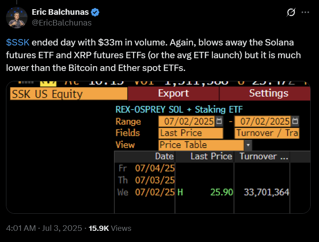
Task: Open the Turnover / Tra fields selector
Action: point(267,133)
